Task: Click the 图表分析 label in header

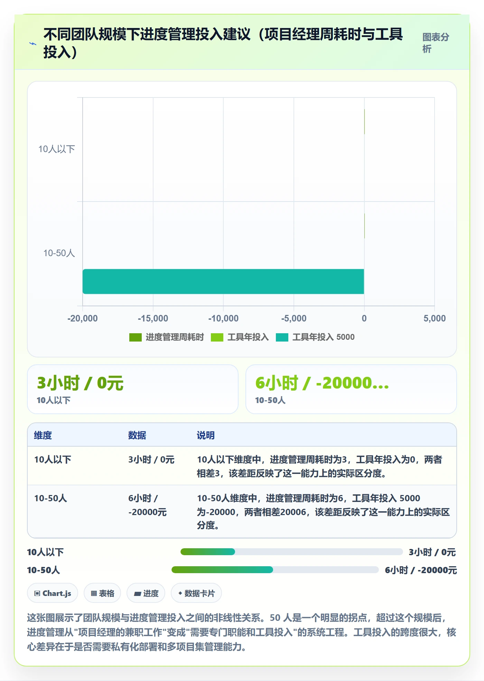Action: [436, 43]
